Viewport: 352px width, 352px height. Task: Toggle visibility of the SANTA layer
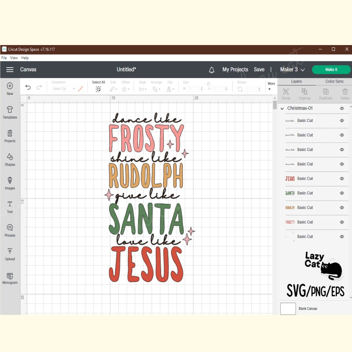pos(341,193)
